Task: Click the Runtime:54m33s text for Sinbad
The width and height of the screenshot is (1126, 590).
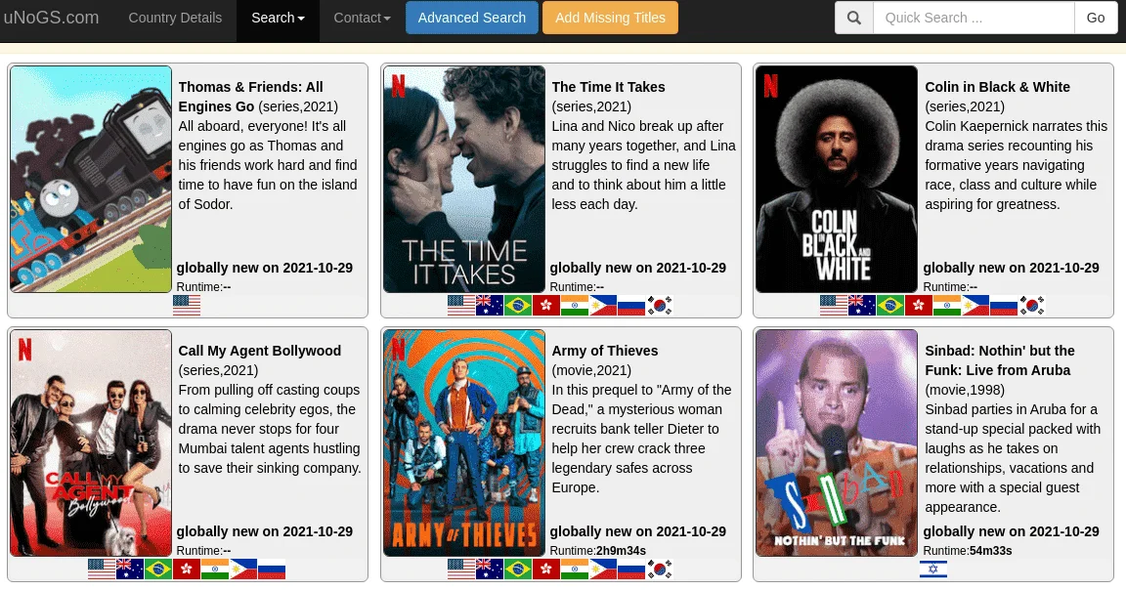Action: click(968, 551)
